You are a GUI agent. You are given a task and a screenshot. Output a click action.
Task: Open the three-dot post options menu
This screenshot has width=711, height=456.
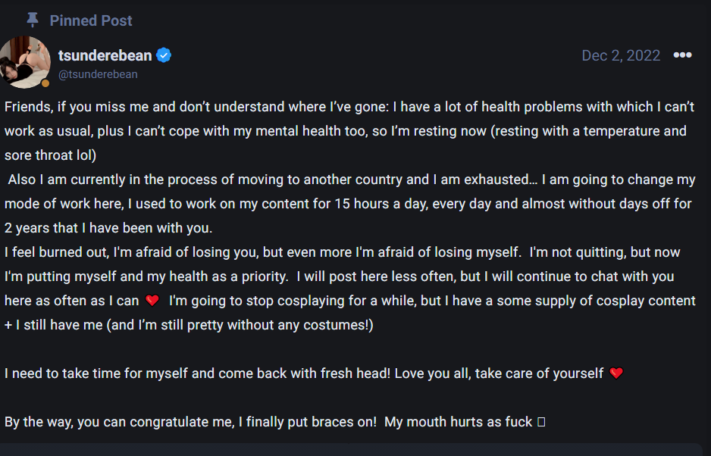tap(682, 56)
